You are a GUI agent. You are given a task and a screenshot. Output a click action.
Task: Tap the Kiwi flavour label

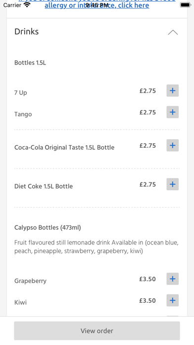click(x=20, y=302)
